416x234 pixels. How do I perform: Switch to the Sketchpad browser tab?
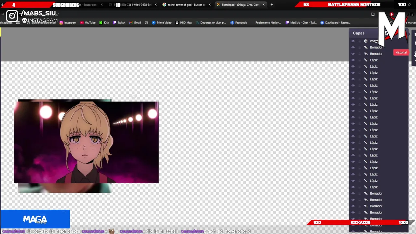coord(240,5)
